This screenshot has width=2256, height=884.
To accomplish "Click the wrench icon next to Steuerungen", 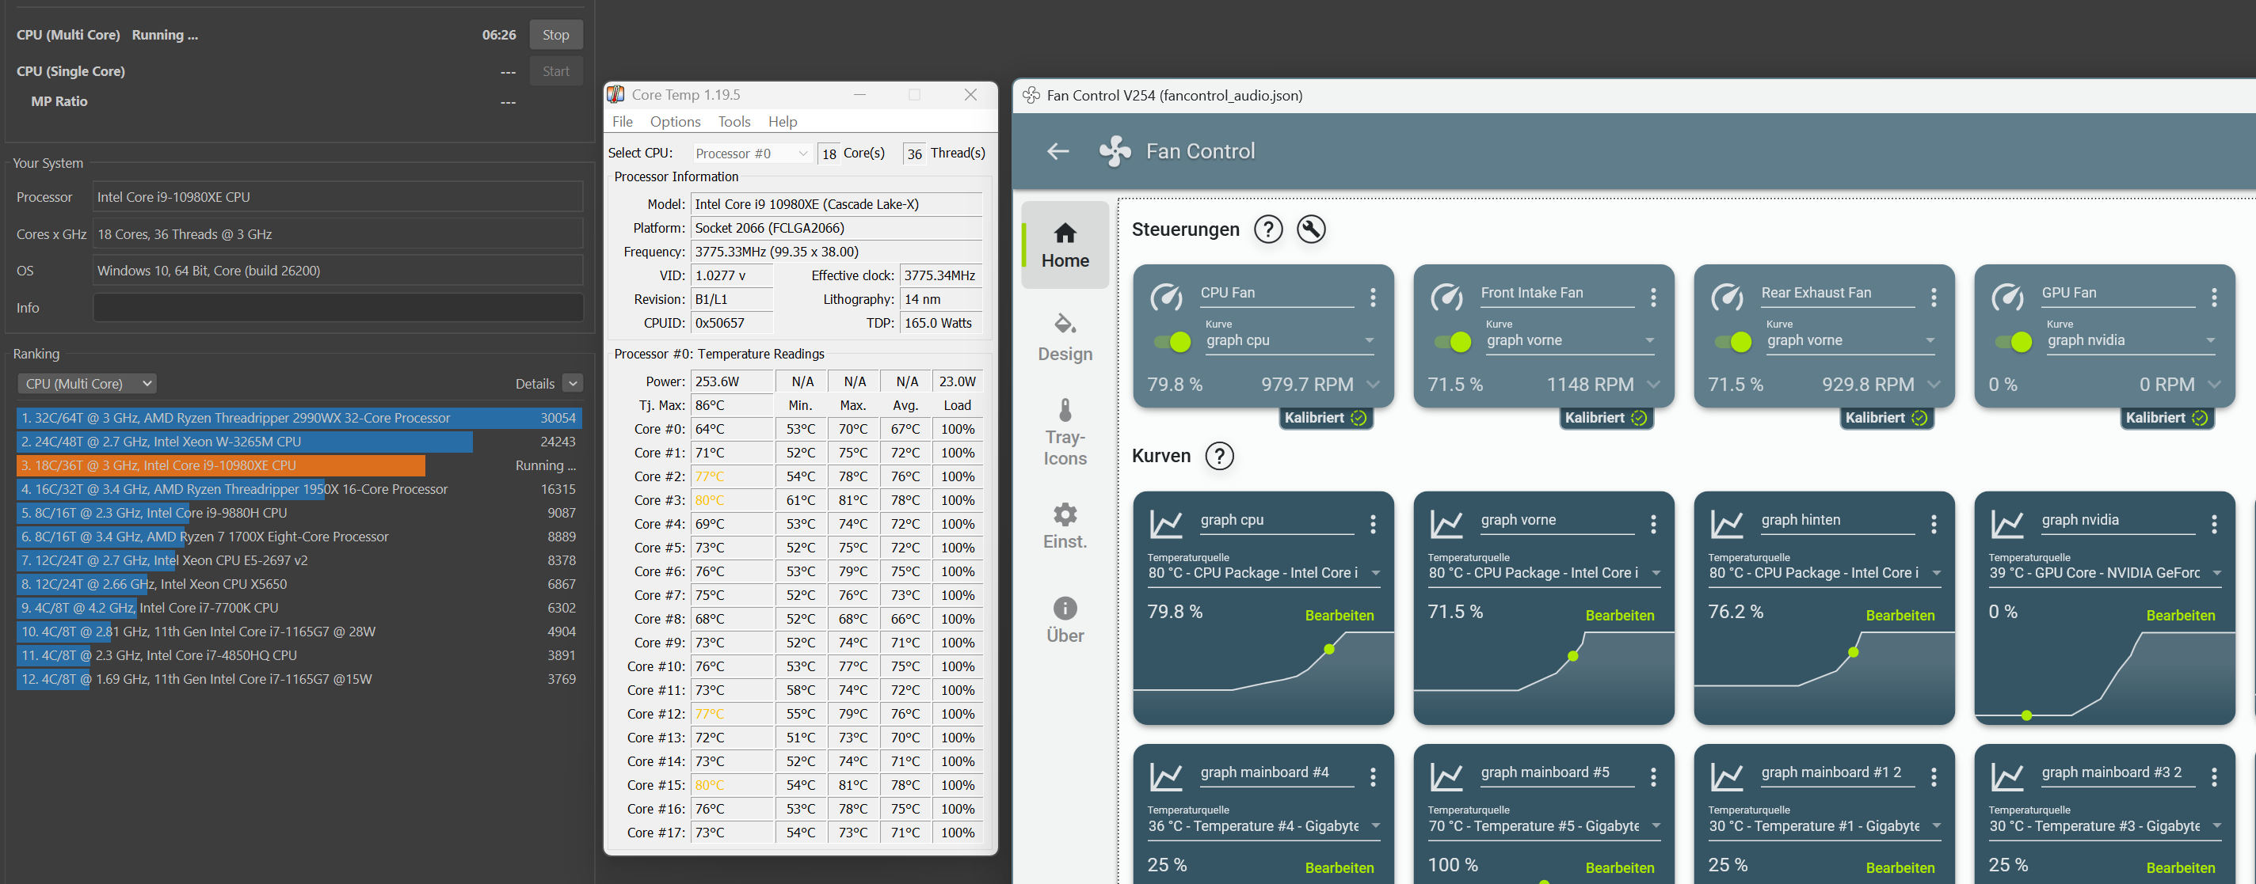I will pos(1310,230).
